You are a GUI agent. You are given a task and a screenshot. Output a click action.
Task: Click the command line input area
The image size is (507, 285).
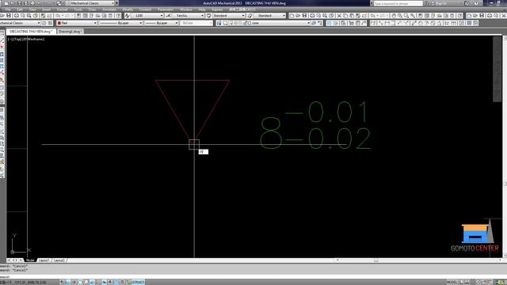pos(253,277)
